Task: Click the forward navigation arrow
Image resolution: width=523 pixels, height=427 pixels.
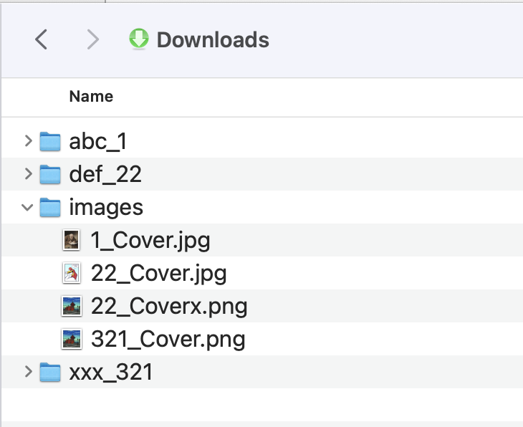Action: click(92, 39)
